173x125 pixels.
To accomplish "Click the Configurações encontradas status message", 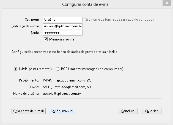I will pos(64,52).
